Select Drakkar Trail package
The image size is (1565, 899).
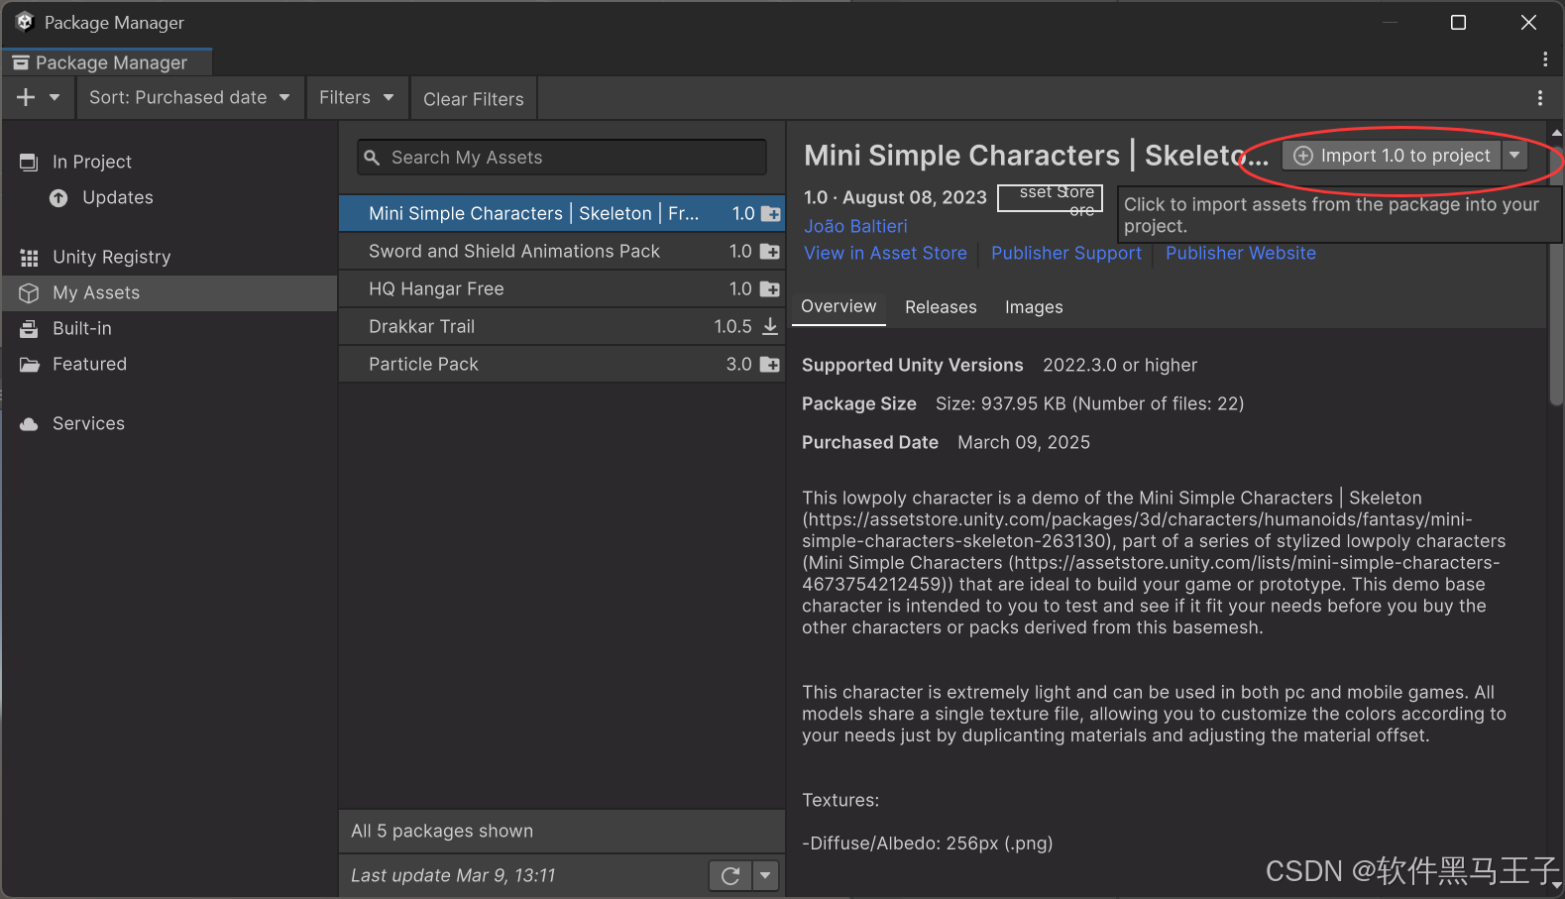562,326
